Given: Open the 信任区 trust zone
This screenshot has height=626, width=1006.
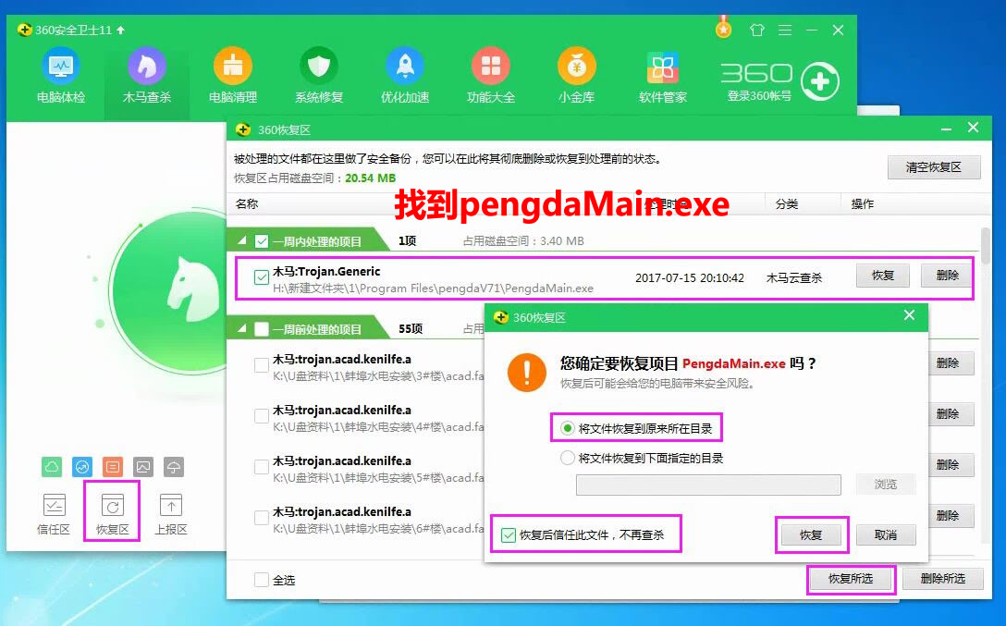Looking at the screenshot, I should (x=54, y=514).
